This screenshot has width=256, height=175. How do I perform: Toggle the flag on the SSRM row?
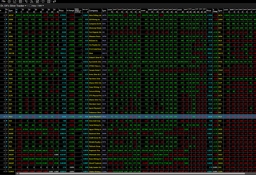tap(7, 19)
